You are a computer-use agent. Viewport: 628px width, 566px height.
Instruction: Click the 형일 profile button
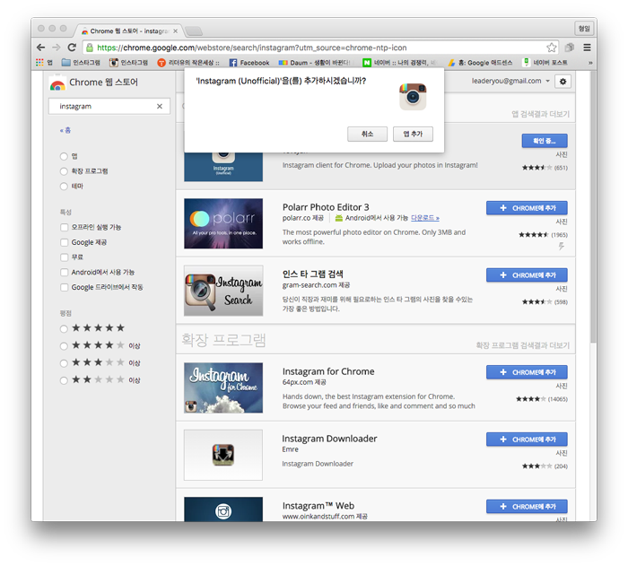[x=584, y=29]
